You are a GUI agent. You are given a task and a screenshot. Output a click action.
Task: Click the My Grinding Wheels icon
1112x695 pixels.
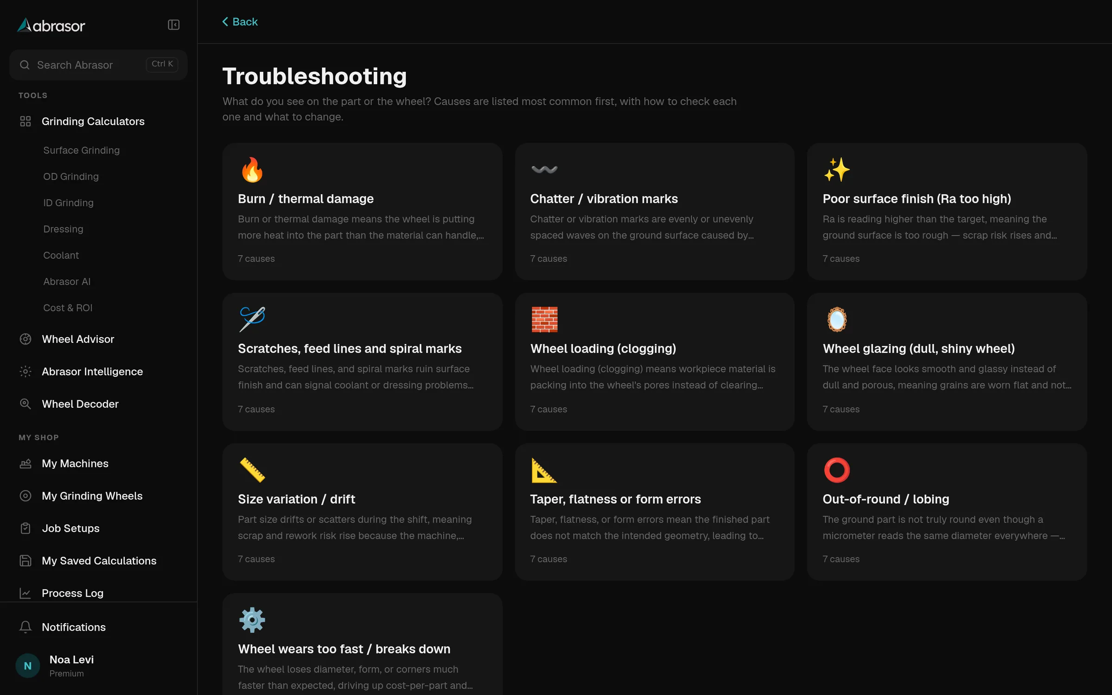(25, 496)
